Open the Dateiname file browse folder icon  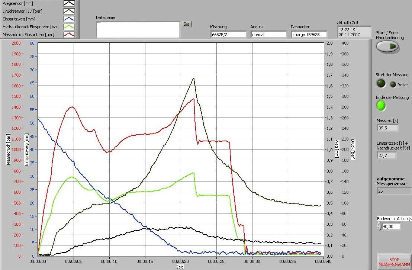point(187,24)
